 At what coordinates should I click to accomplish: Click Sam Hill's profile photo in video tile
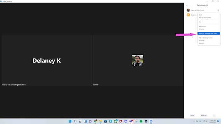[137, 60]
